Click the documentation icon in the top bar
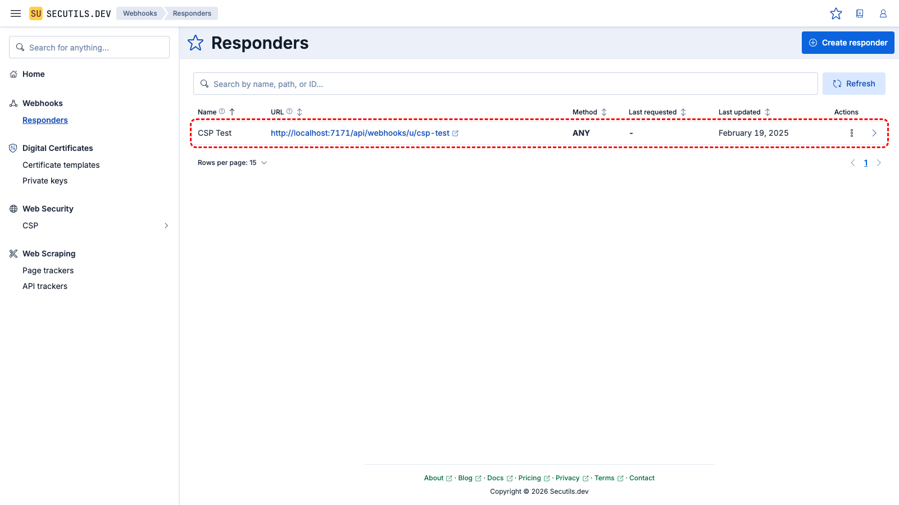The image size is (899, 505). (860, 13)
